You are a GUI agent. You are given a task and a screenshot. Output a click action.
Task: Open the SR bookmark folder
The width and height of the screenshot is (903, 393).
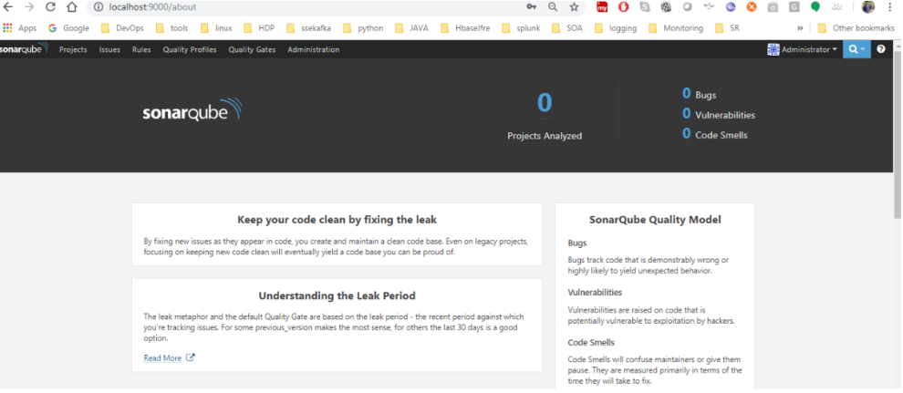coord(727,27)
